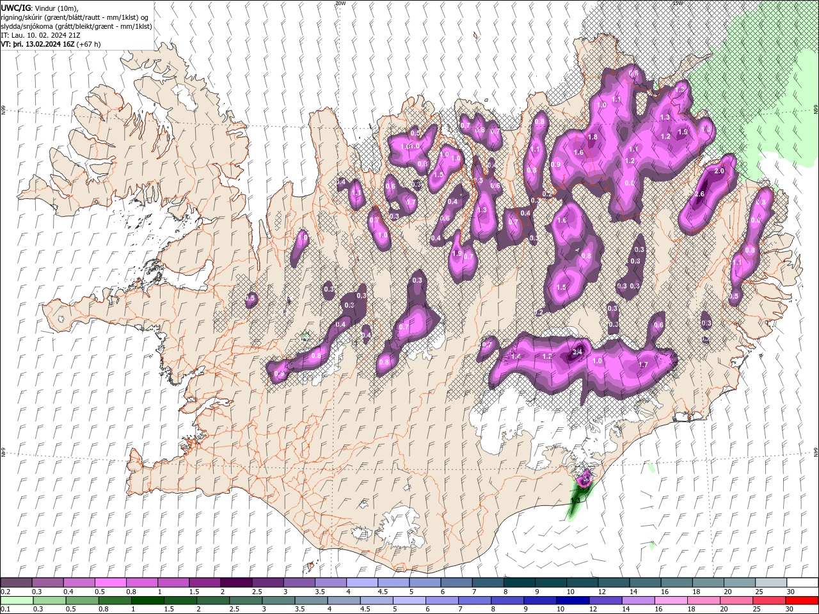This screenshot has width=819, height=614.
Task: Pick the dark teal 8–9 snow scale swatch
Action: 519,583
